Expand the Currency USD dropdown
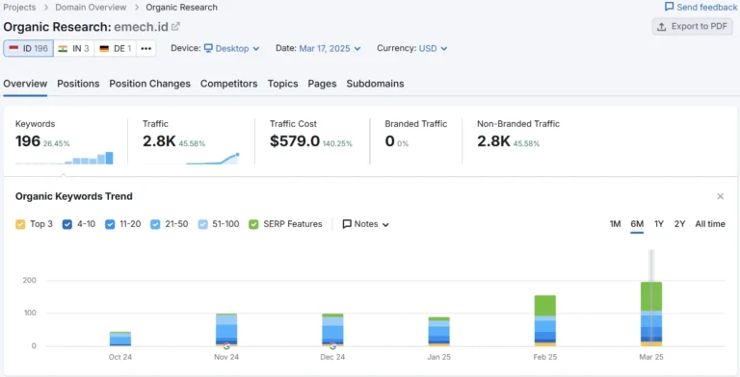This screenshot has width=740, height=377. pos(434,48)
